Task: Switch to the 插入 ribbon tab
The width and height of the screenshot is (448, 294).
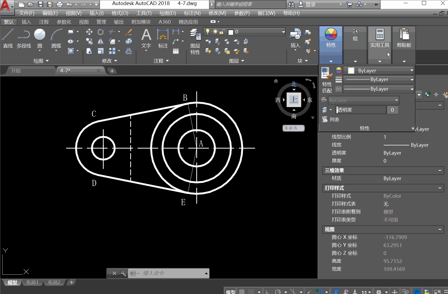Action: click(x=26, y=22)
